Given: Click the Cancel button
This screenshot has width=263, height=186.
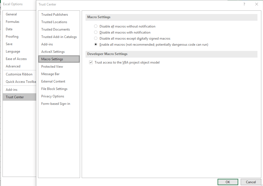Looking at the screenshot, I should (251, 182).
